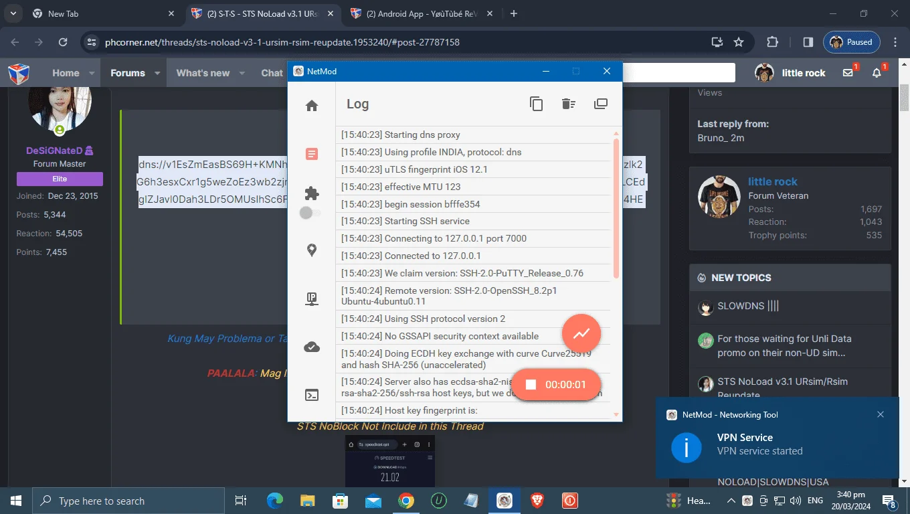This screenshot has width=910, height=514.
Task: Select log line 'effective MTU 123'
Action: (x=473, y=187)
